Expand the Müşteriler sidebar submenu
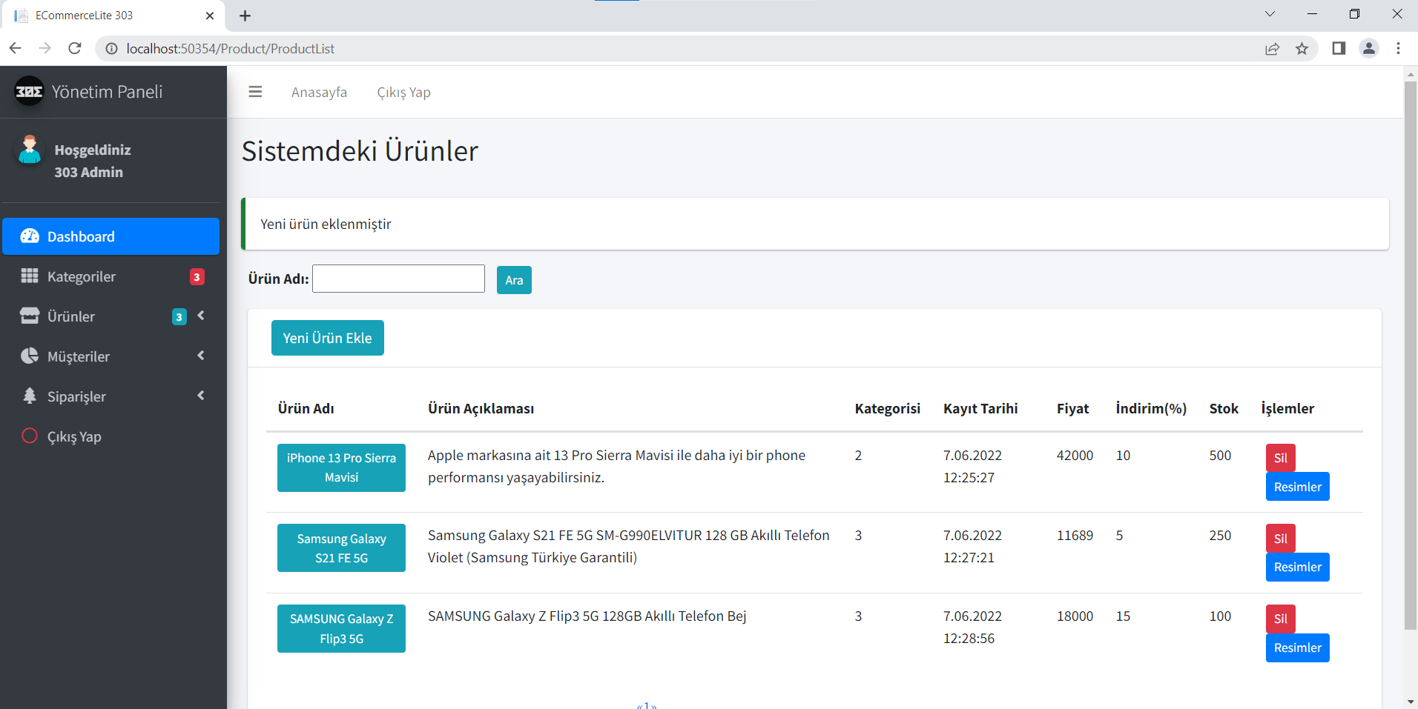This screenshot has height=709, width=1418. [201, 356]
